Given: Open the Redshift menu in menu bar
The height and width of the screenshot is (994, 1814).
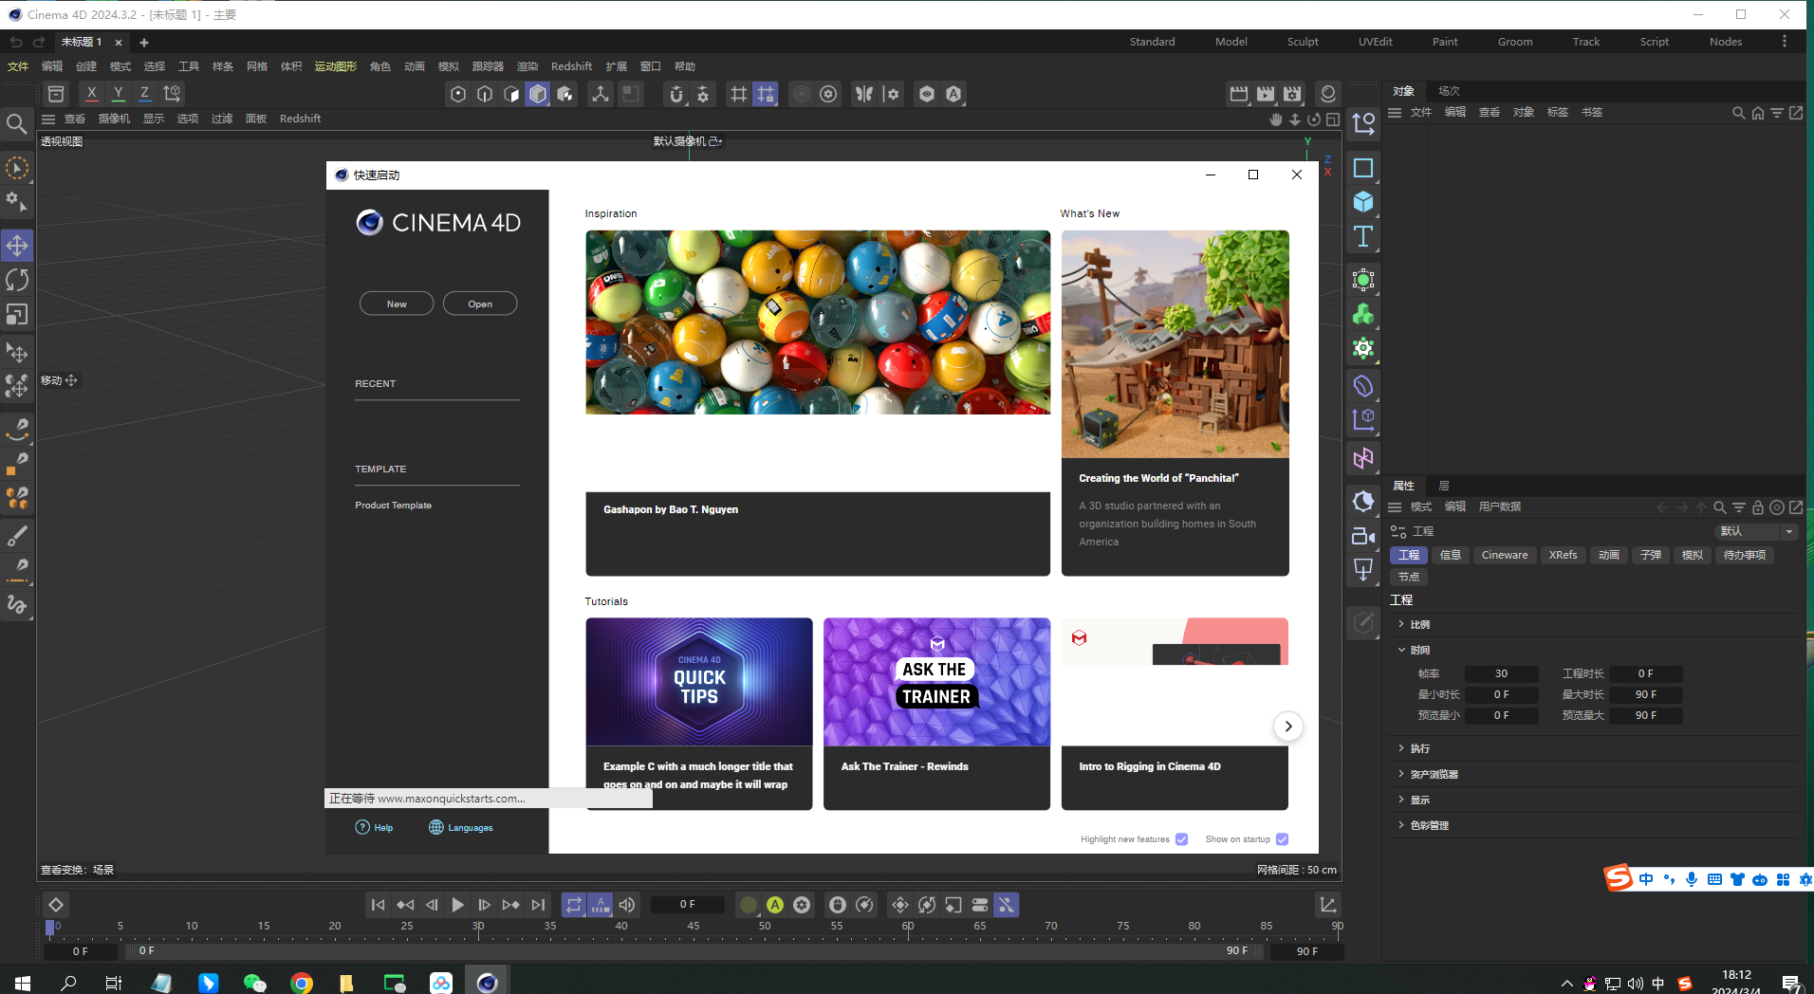Looking at the screenshot, I should 571,66.
